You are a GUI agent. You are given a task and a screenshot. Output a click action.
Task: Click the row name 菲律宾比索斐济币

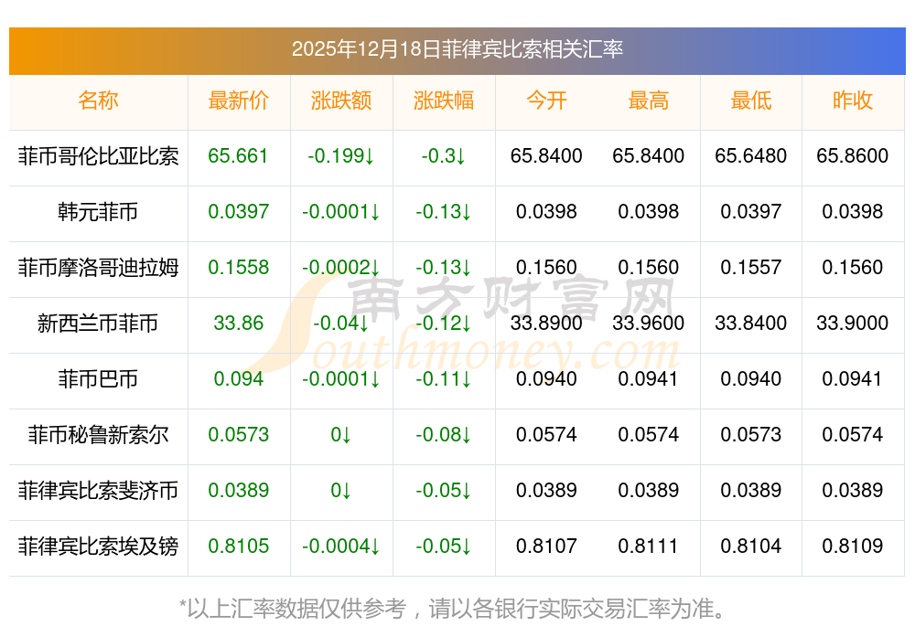pos(98,491)
